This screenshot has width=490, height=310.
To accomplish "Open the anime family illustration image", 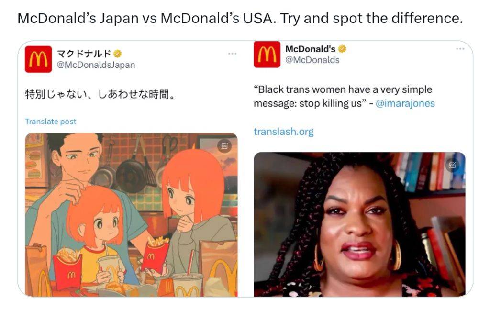I will [x=131, y=215].
